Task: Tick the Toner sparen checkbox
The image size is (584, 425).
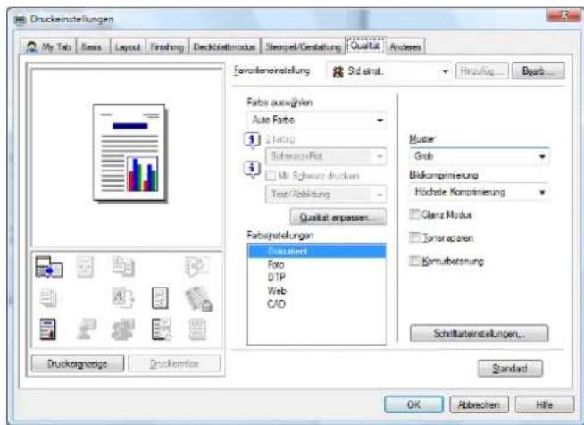Action: tap(414, 237)
